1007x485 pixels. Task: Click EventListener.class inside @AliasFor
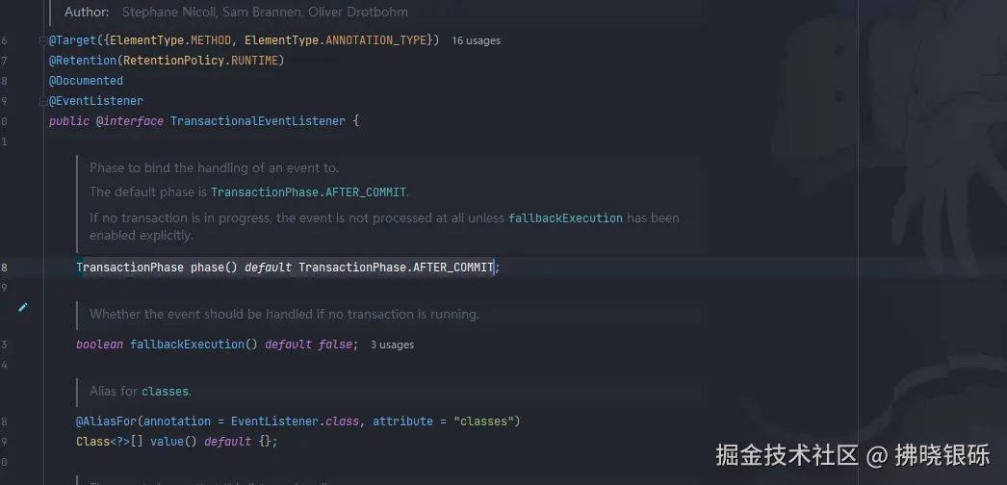coord(295,421)
